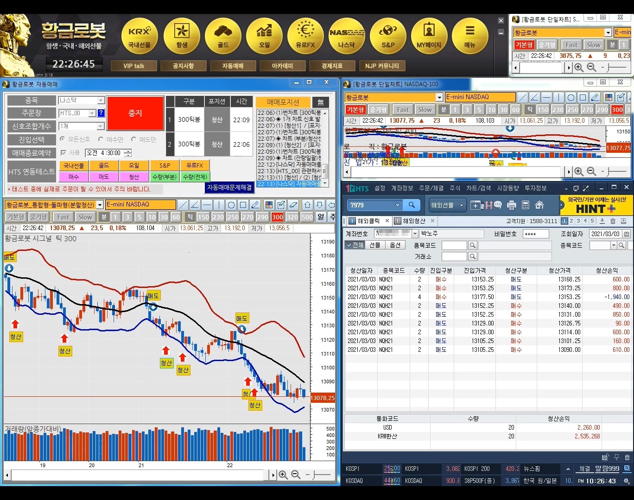Open the 신호조합개수 dropdown
Screen dimensions: 634x500
[x=101, y=126]
